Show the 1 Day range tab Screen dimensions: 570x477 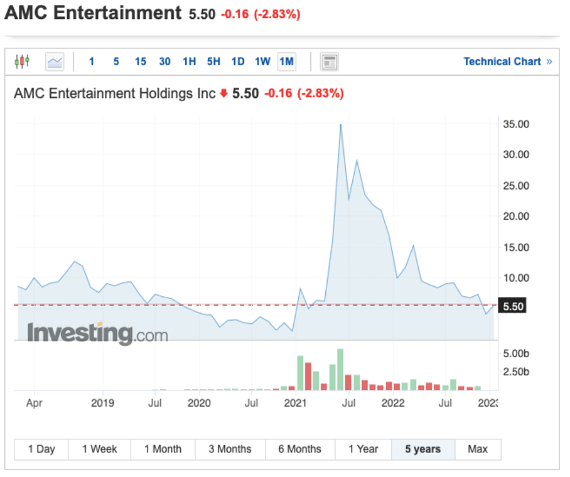coord(41,449)
